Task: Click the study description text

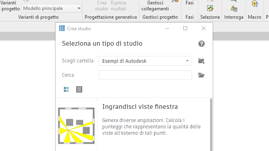Action: click(x=152, y=127)
